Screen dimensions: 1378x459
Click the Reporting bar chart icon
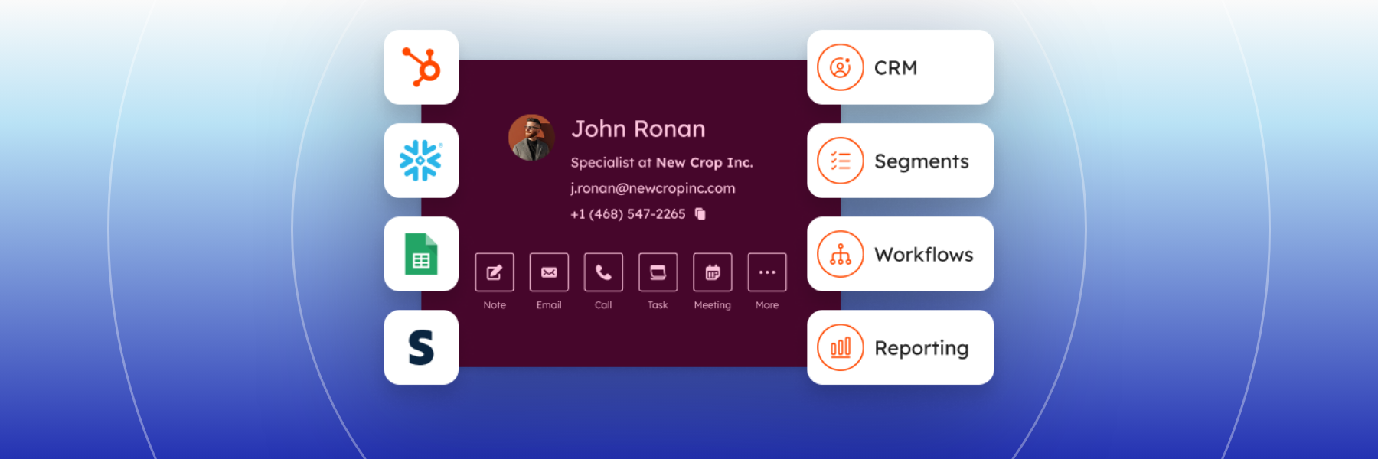[841, 347]
